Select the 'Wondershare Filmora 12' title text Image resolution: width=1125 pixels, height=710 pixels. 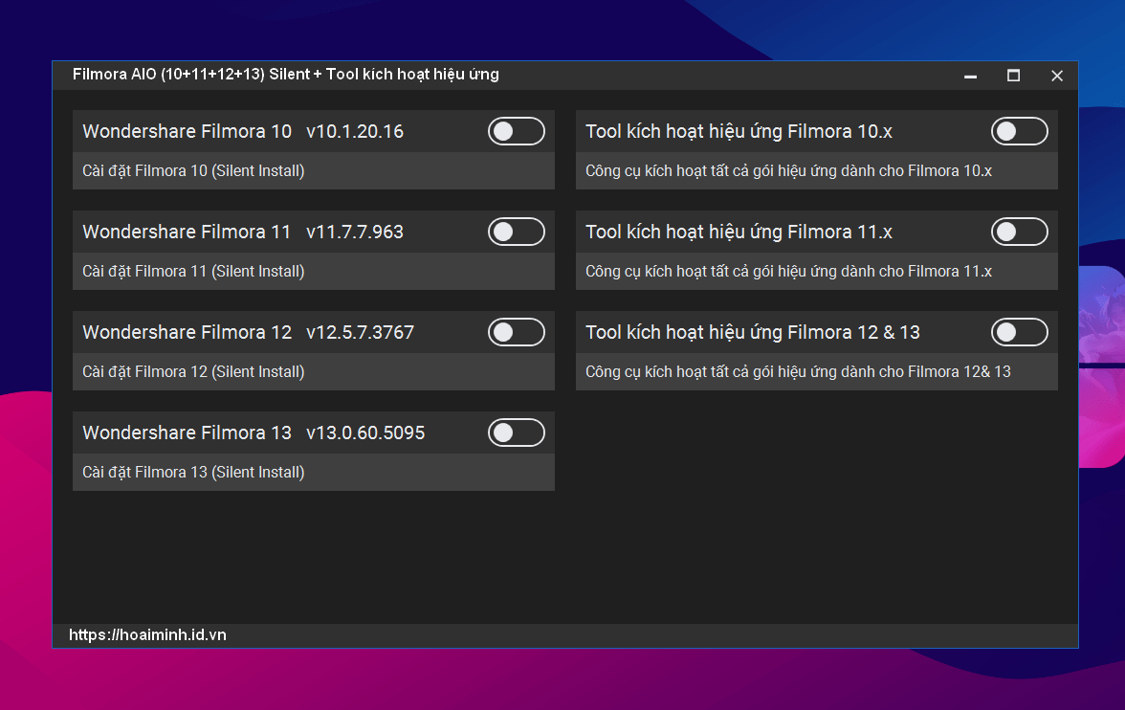coord(187,332)
